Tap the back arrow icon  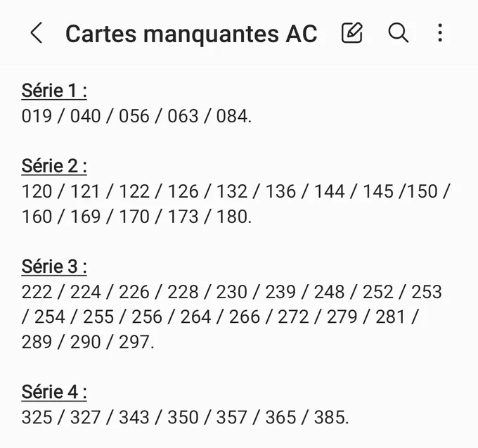pos(37,32)
